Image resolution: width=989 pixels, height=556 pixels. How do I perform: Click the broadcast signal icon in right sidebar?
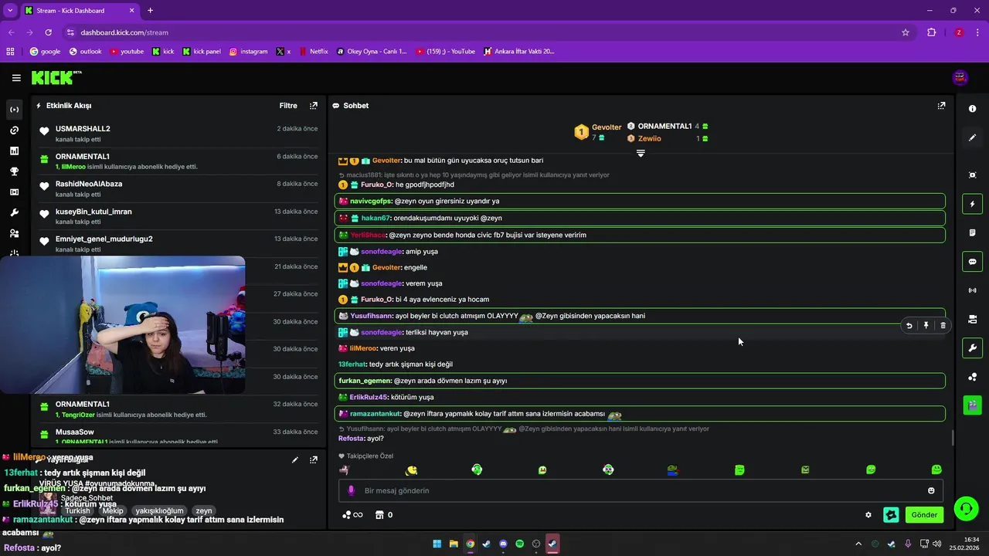coord(972,290)
